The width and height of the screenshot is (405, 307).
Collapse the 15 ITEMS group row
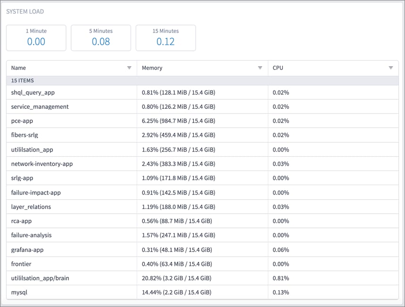(23, 81)
